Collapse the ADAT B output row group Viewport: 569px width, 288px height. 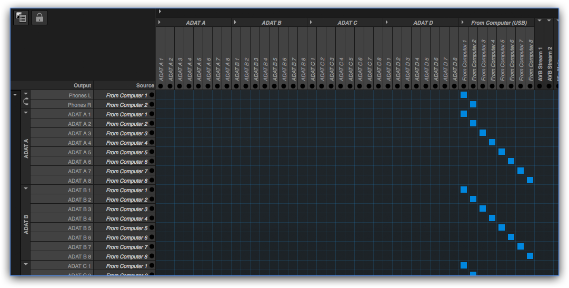25,188
